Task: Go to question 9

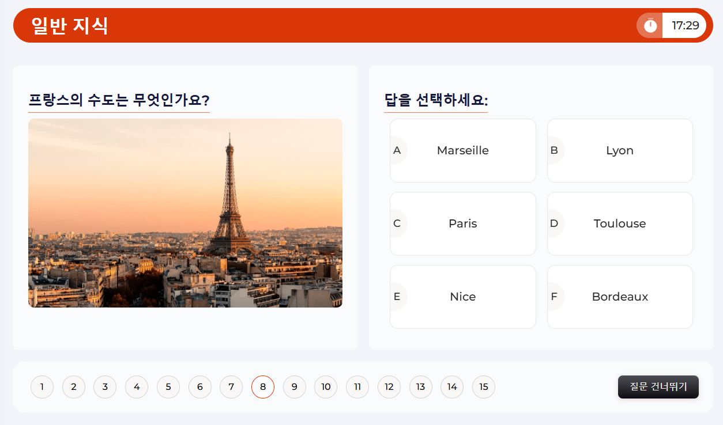Action: [x=295, y=387]
